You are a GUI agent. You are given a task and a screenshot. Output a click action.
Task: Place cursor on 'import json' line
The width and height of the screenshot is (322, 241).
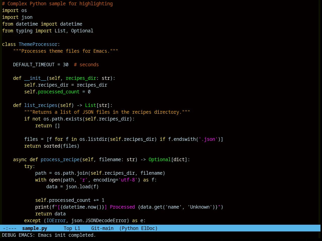[x=17, y=17]
